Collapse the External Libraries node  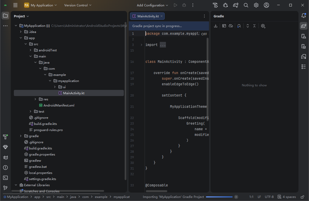coord(16,185)
